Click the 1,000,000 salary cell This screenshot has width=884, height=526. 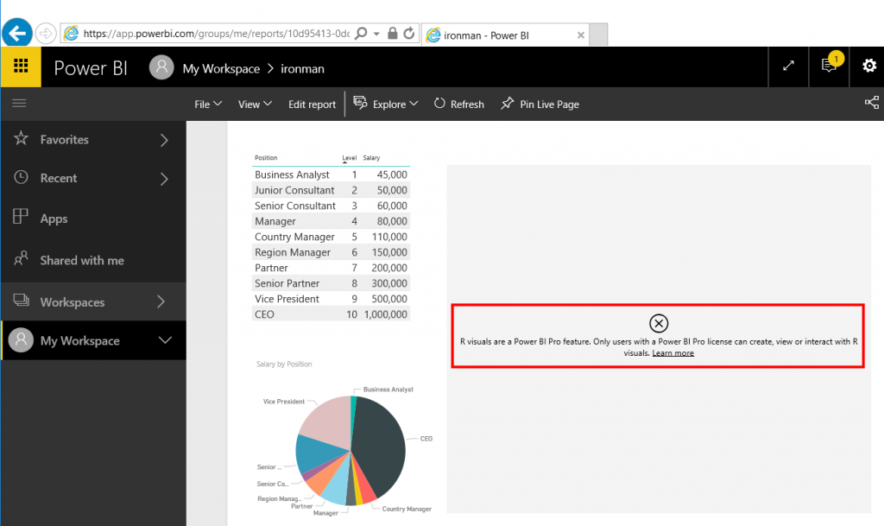tap(386, 314)
